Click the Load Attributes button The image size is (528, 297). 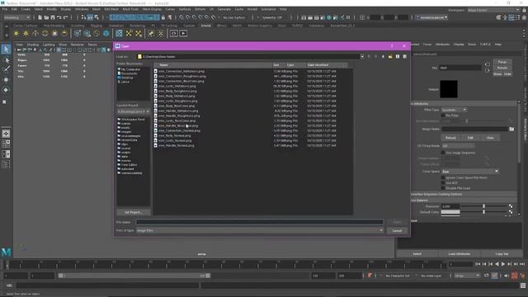(x=460, y=254)
